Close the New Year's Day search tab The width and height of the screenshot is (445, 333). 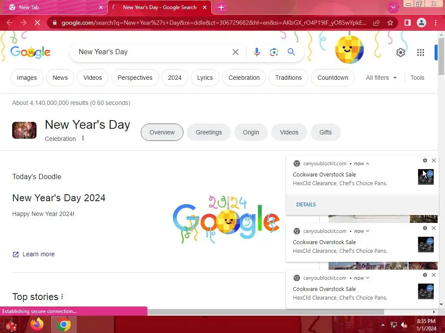[x=205, y=7]
